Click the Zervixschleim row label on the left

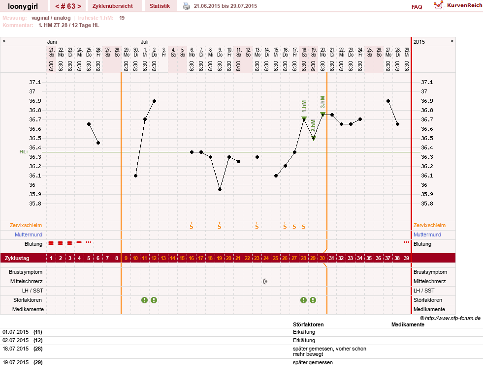pyautogui.click(x=26, y=225)
